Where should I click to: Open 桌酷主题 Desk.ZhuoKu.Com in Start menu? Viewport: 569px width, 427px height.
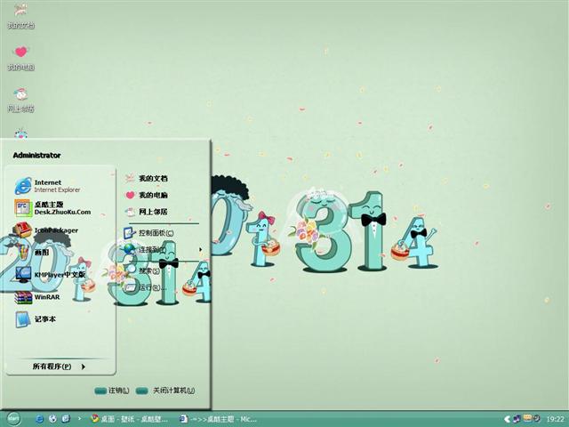point(52,208)
